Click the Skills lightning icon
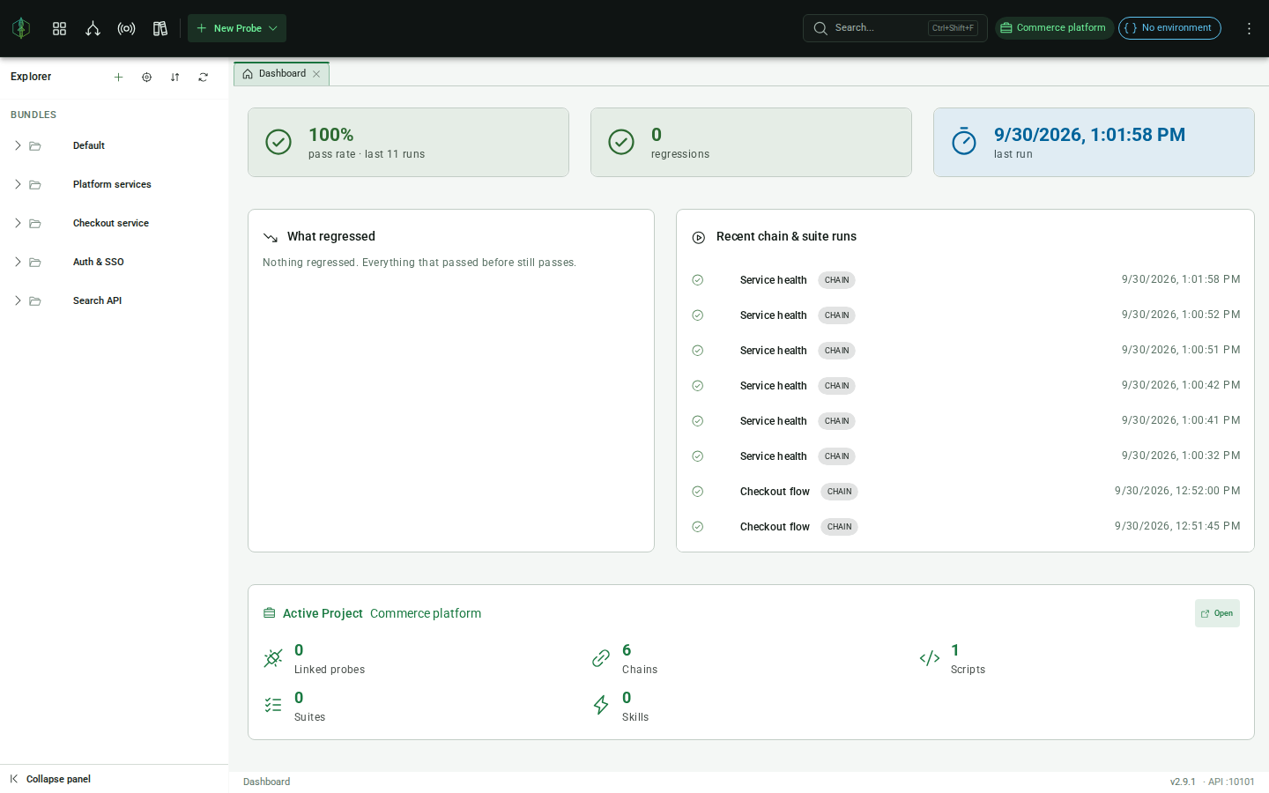1269x793 pixels. 601,705
